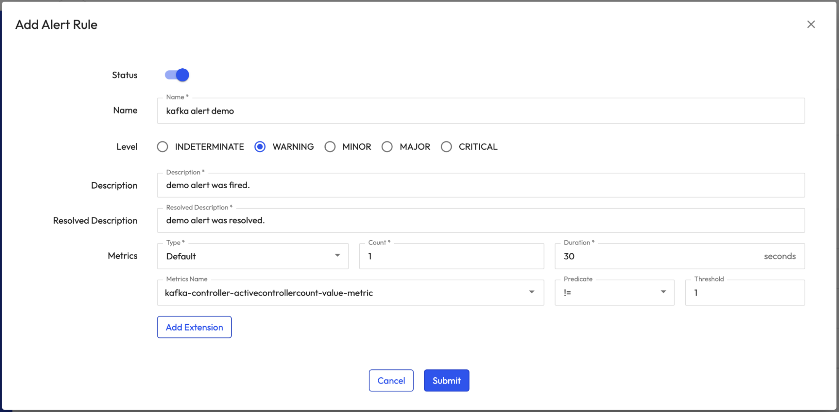The width and height of the screenshot is (839, 412).
Task: Click the Type dropdown caret icon
Action: pyautogui.click(x=337, y=256)
